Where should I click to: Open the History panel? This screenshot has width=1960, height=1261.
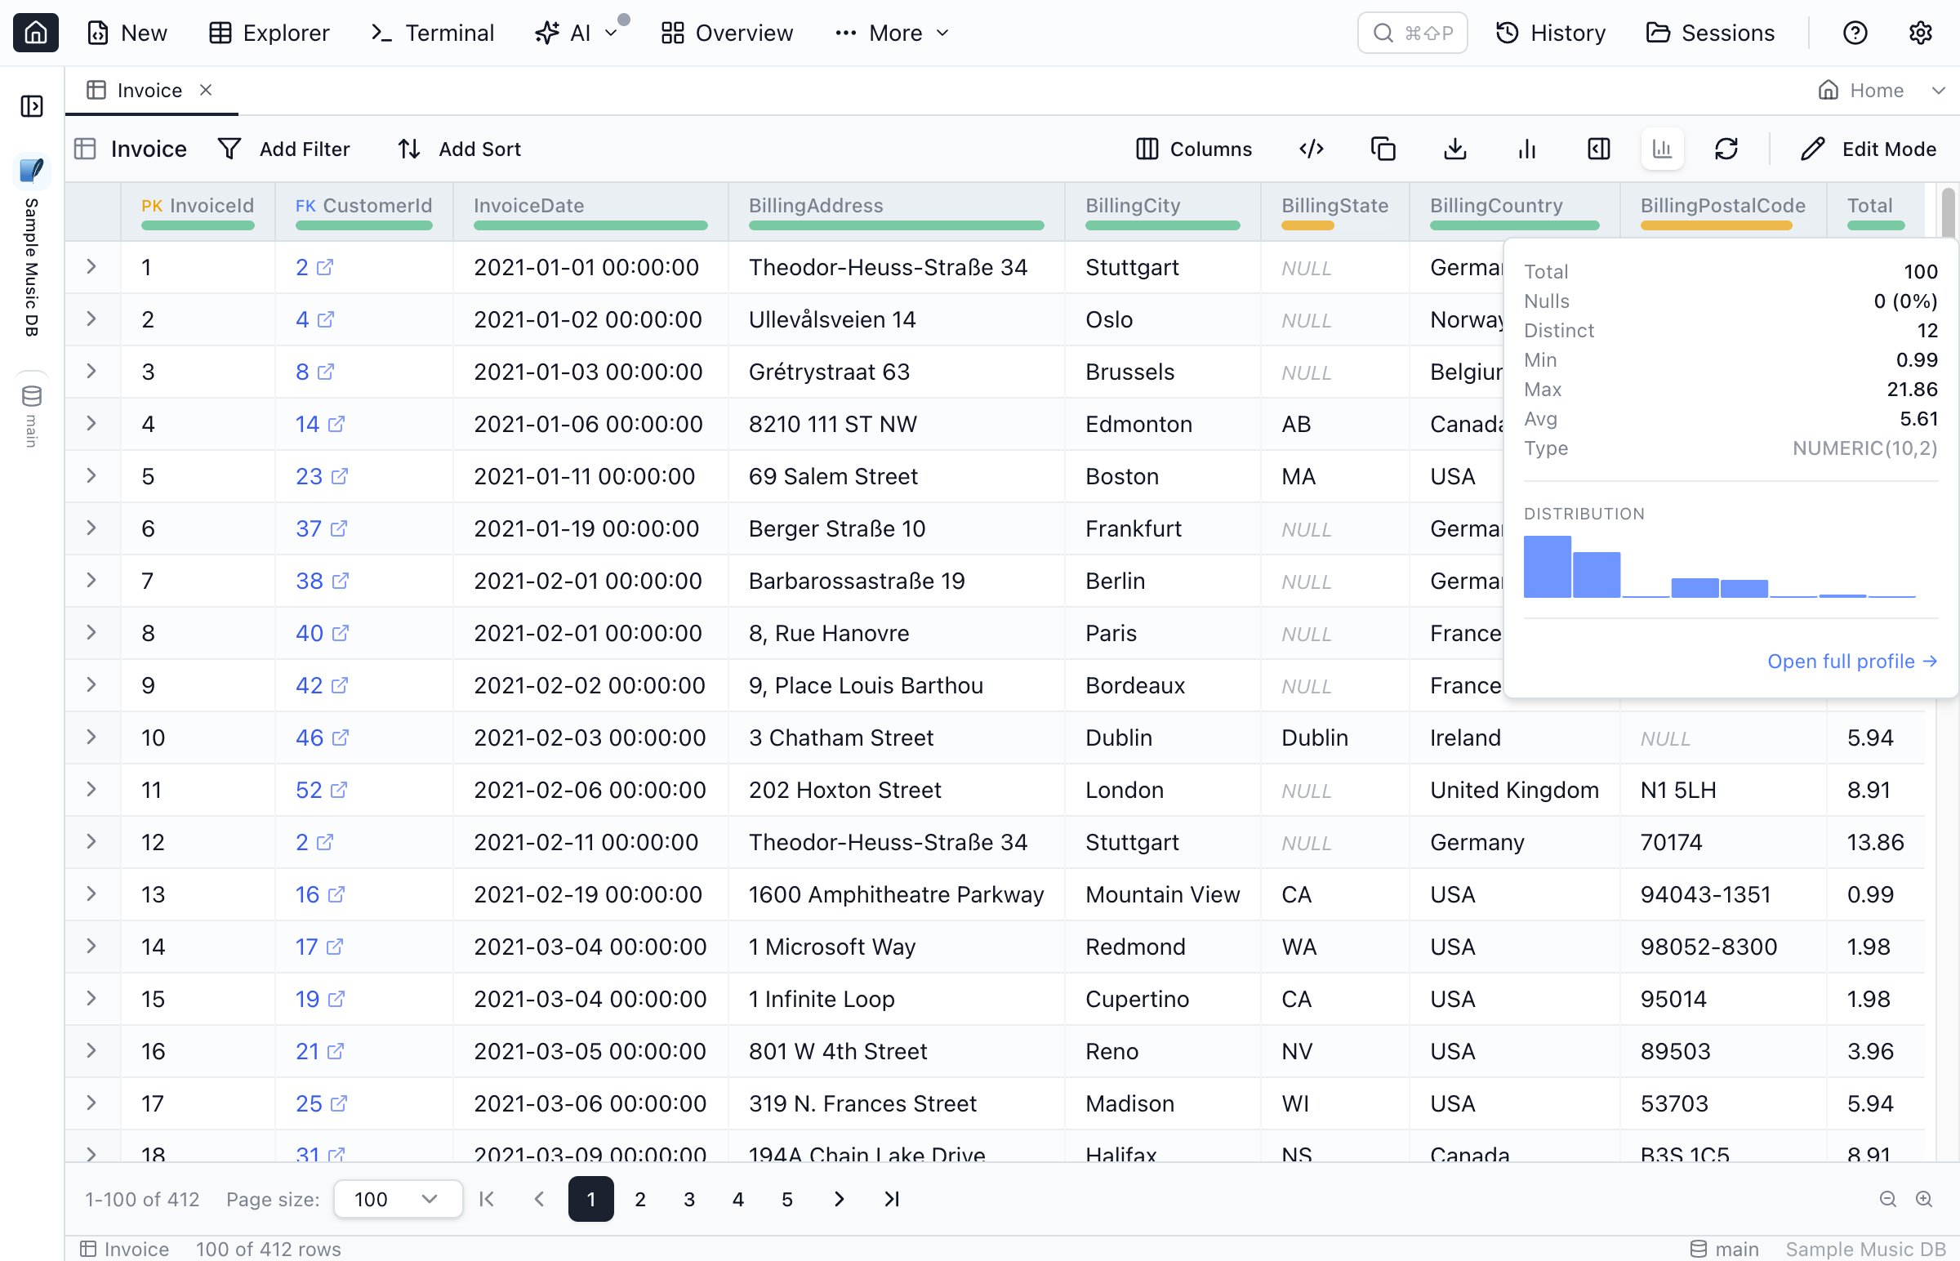click(x=1551, y=33)
